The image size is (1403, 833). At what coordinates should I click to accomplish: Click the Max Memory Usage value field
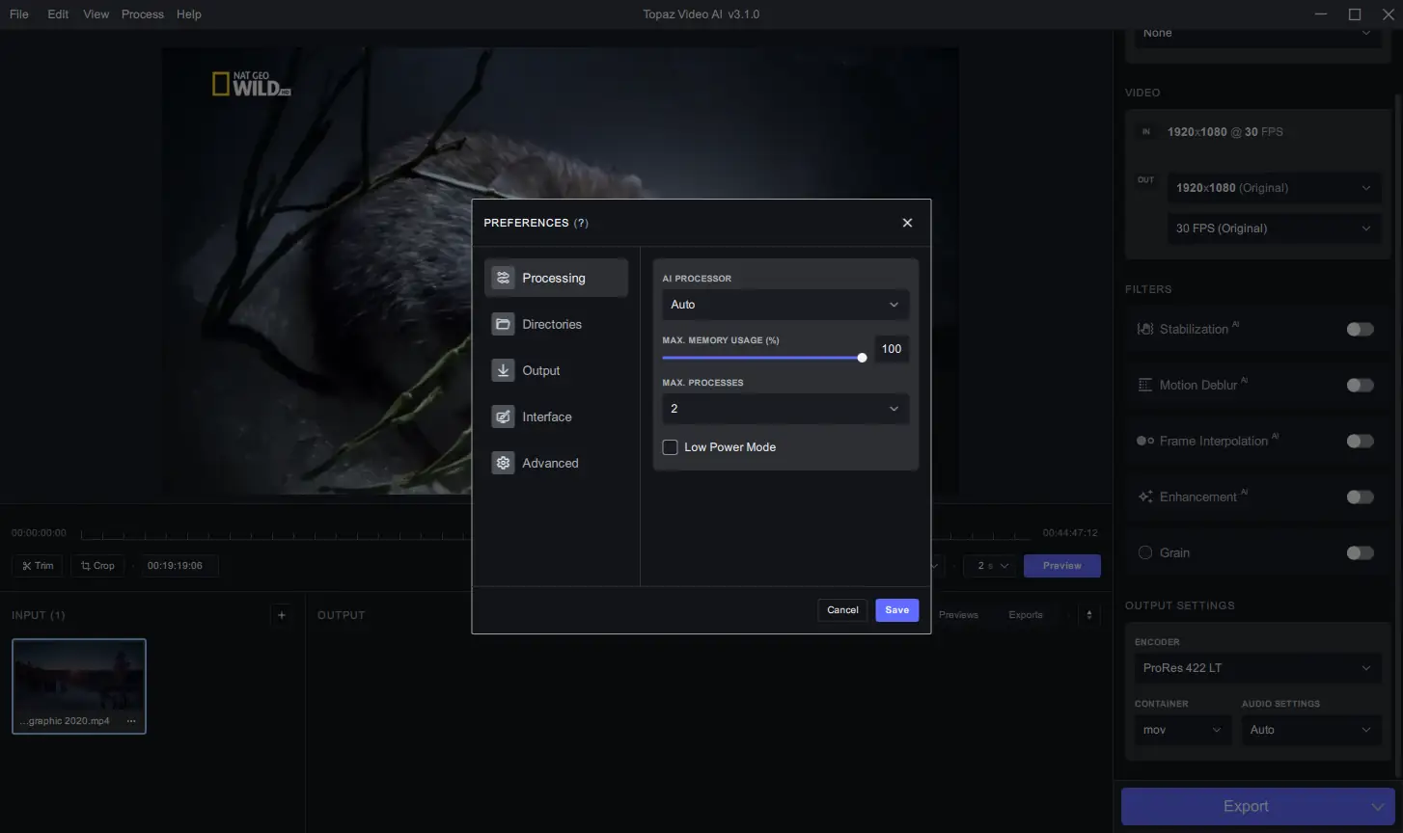[892, 349]
